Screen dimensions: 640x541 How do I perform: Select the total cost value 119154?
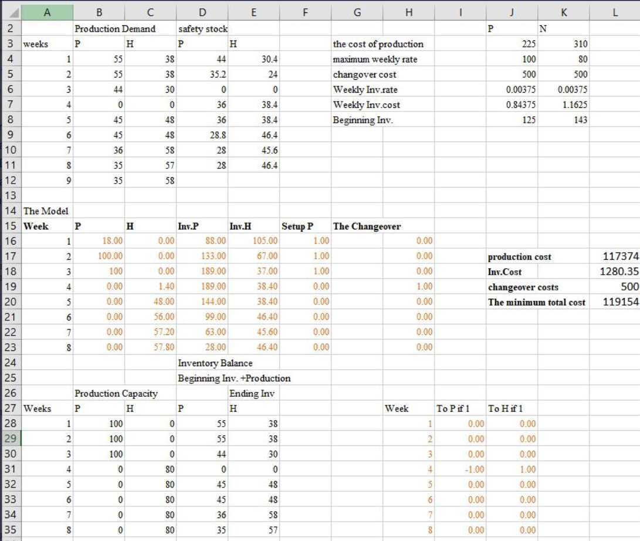click(615, 302)
